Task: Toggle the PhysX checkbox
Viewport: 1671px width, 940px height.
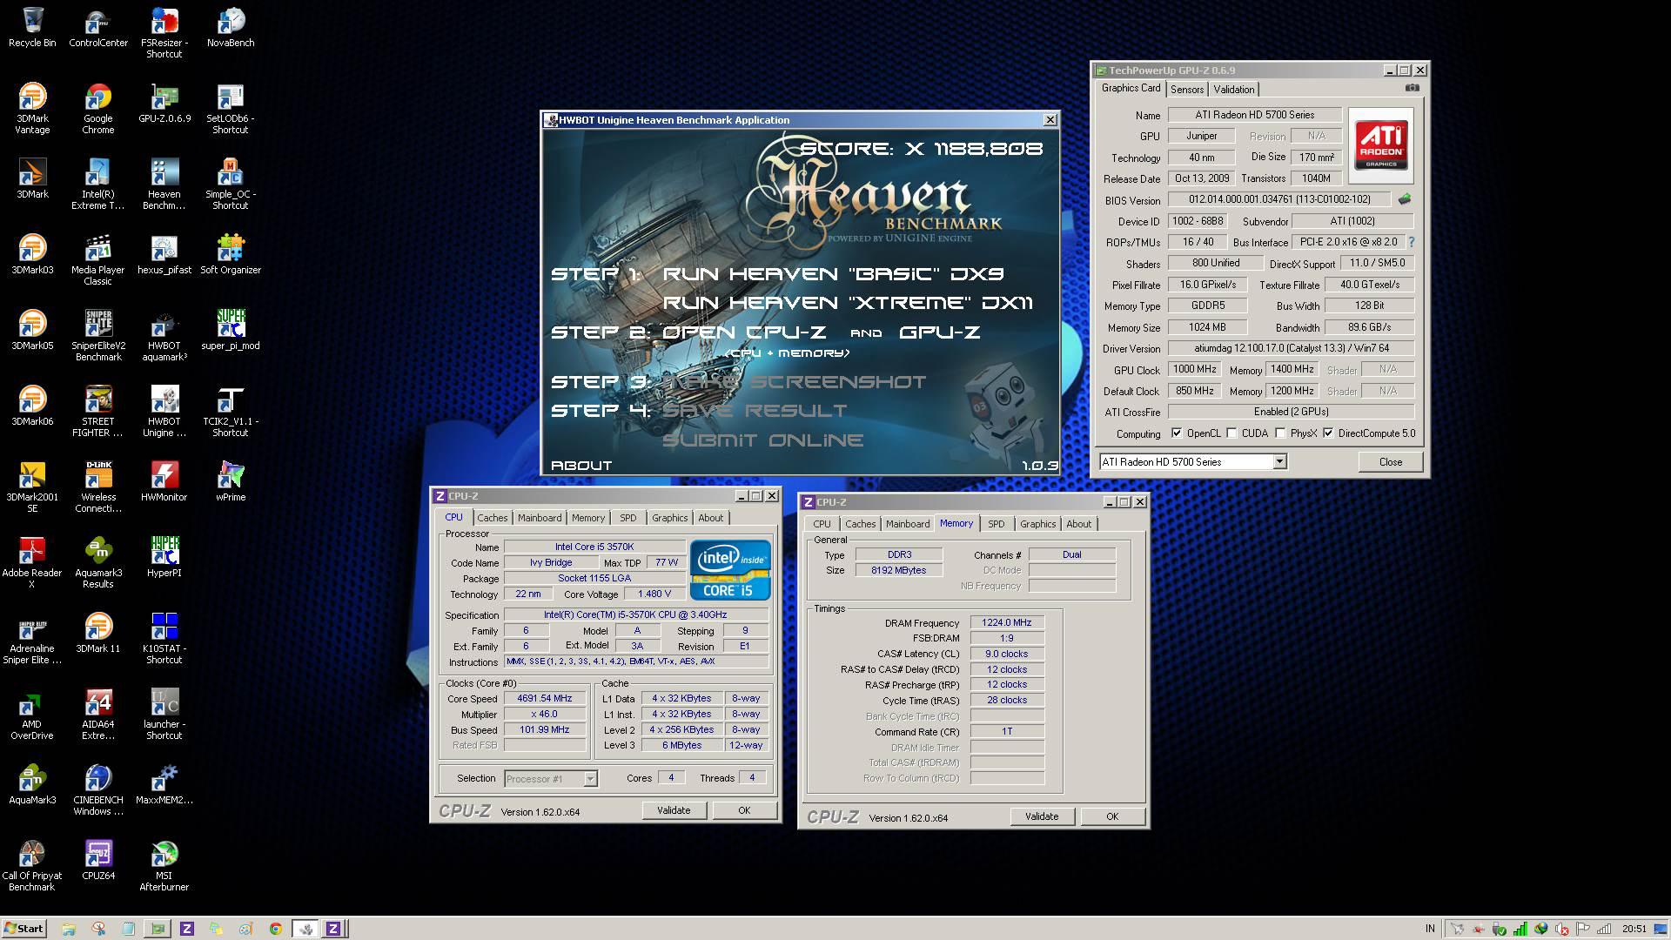Action: pos(1280,433)
